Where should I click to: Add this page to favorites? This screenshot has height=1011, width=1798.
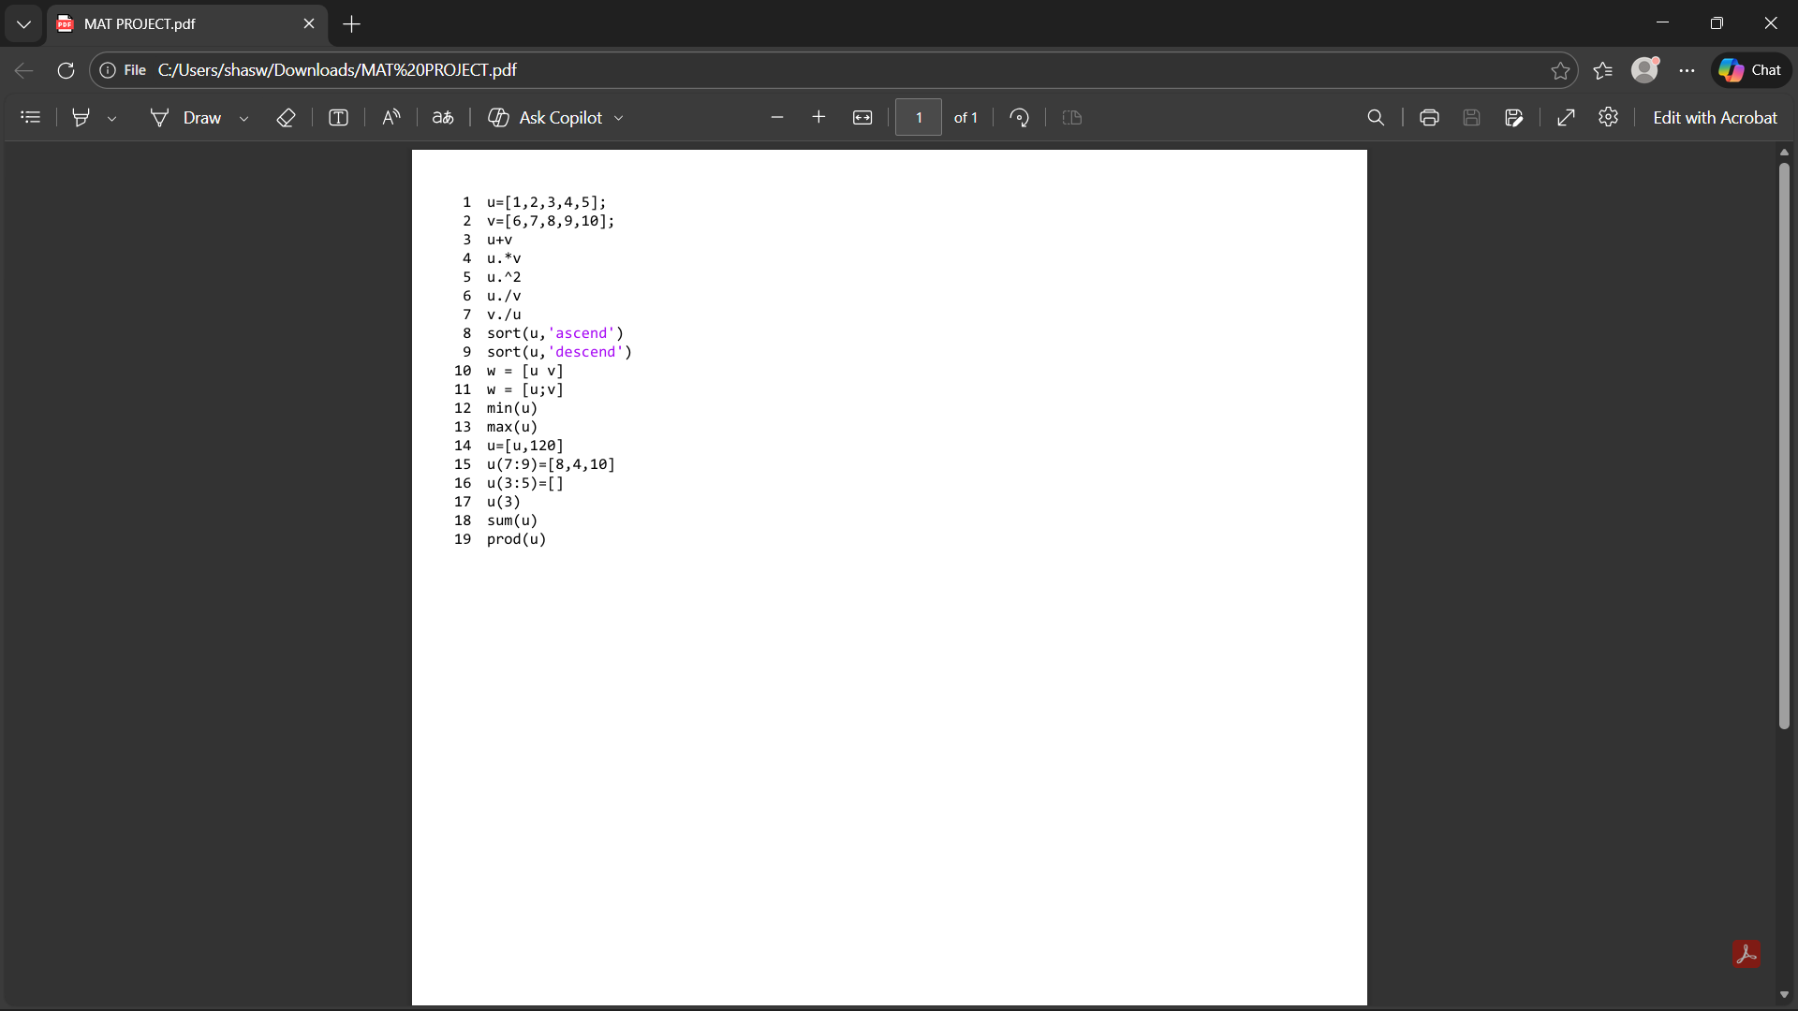1560,70
